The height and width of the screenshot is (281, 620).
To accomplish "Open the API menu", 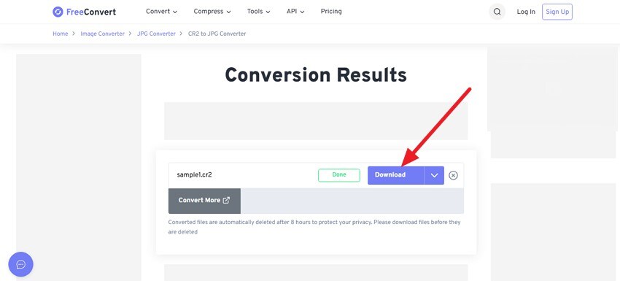I will (295, 12).
